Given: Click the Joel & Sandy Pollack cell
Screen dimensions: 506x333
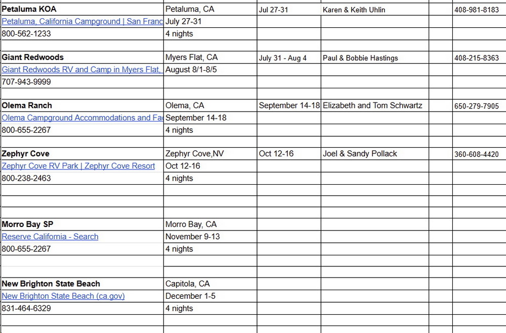Looking at the screenshot, I should (360, 153).
